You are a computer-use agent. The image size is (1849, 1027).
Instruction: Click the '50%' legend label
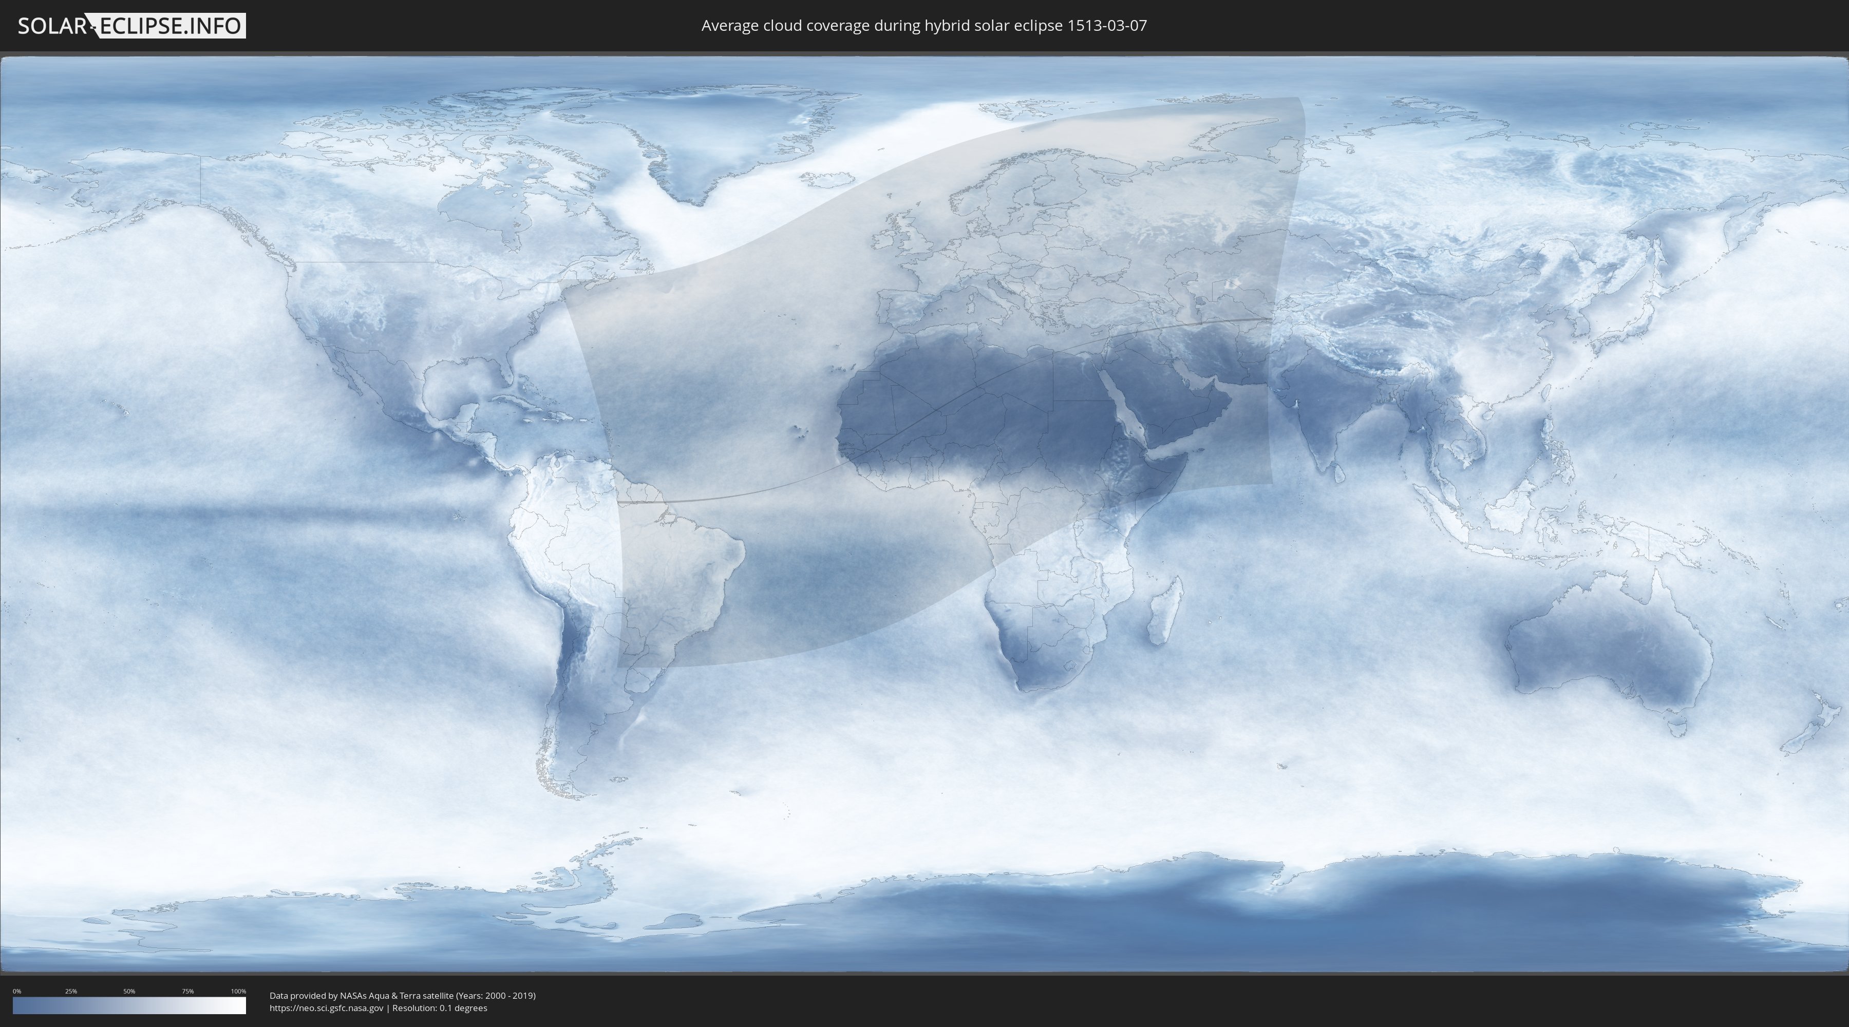pos(129,991)
